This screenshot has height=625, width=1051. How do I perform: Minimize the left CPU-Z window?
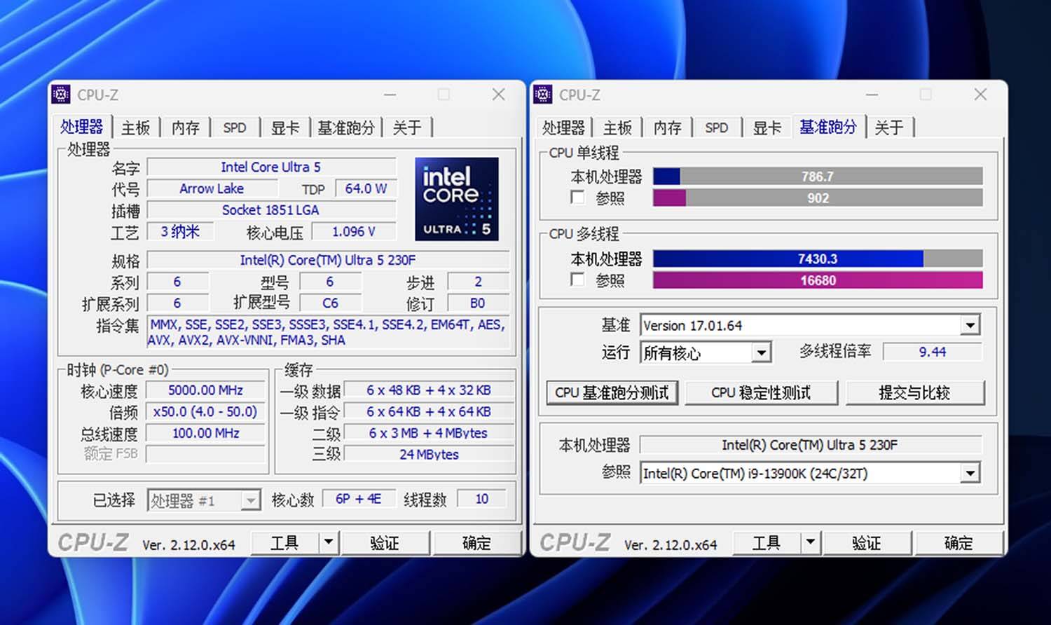390,95
